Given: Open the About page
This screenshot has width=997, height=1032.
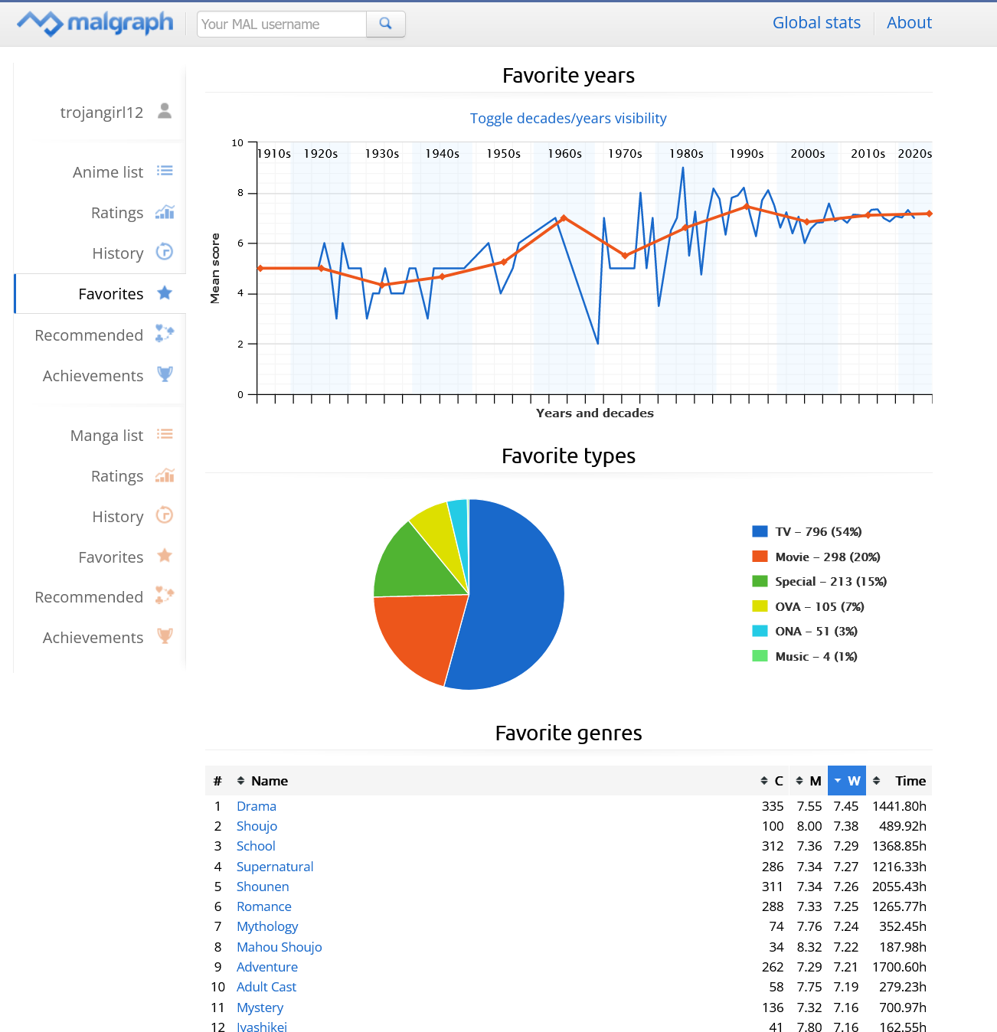Looking at the screenshot, I should 909,23.
